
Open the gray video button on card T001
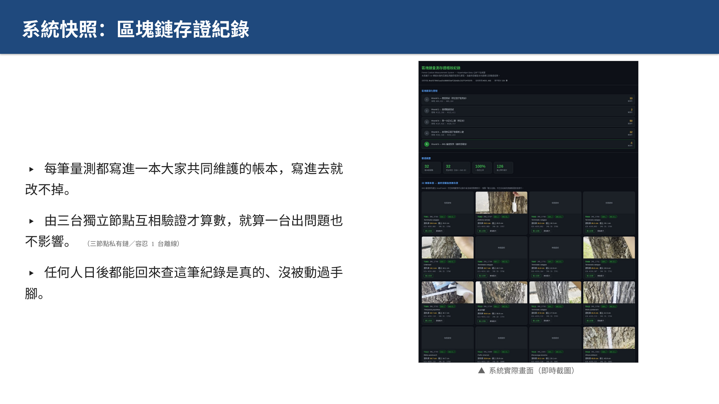tap(439, 231)
